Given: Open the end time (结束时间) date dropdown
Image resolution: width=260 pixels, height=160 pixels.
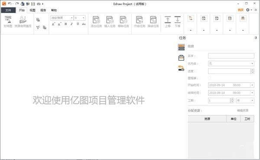Looking at the screenshot, I should pos(252,93).
